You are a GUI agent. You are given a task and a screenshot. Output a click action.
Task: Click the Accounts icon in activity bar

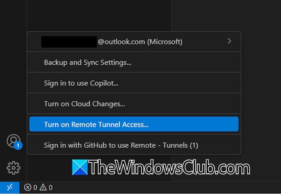(12, 140)
